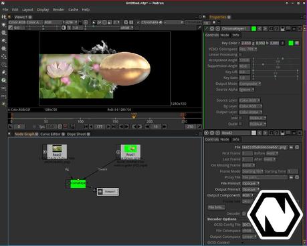Viewport: 307px width, 246px height.
Task: Open the YCbCr Colorspace dropdown
Action: pos(247,49)
